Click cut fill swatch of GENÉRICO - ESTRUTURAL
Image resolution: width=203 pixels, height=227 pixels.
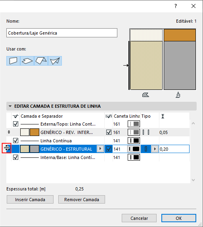click(25, 149)
